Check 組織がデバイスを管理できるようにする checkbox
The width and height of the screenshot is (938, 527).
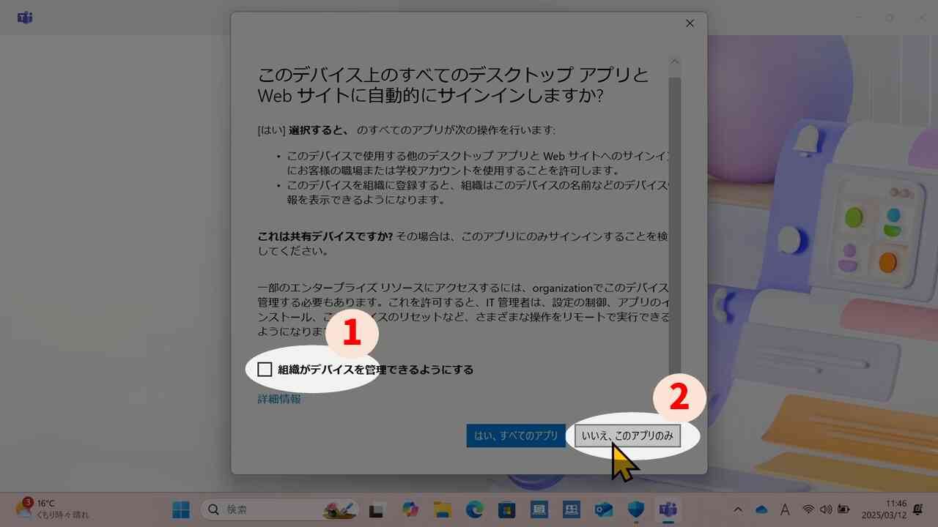pyautogui.click(x=265, y=370)
